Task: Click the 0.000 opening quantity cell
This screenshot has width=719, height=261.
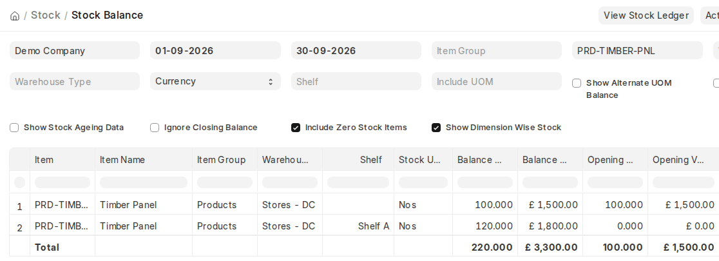Action: pos(615,226)
